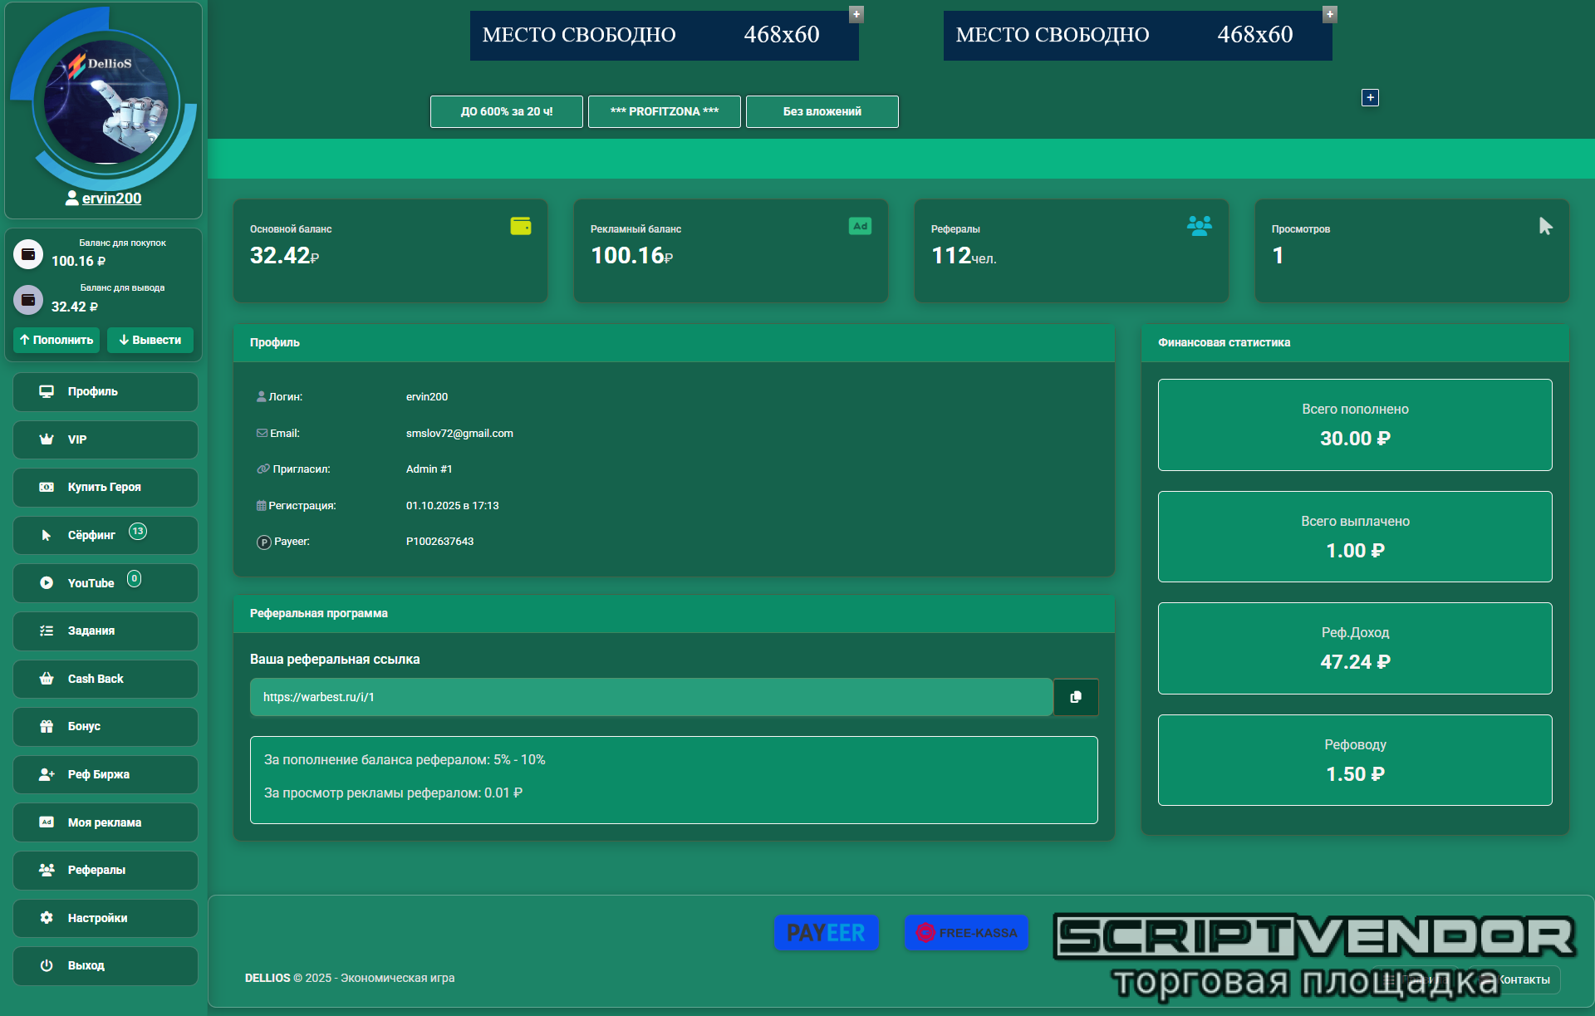Click the yellow wallet icon on main balance
The width and height of the screenshot is (1595, 1016).
point(521,226)
